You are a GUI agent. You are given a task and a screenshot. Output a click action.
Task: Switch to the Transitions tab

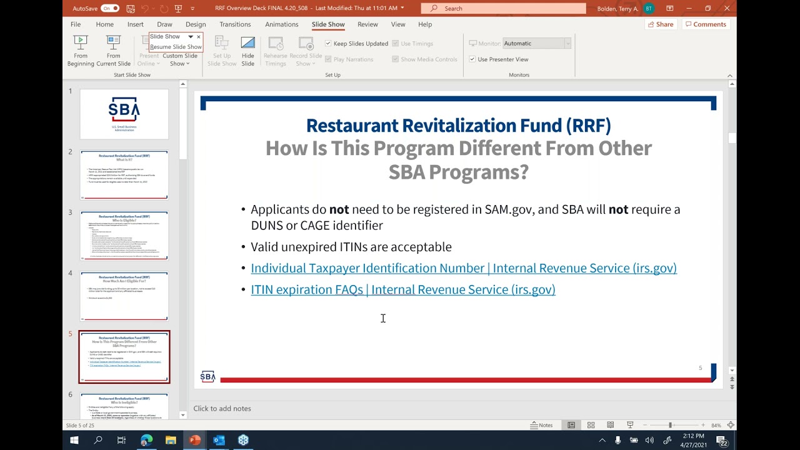pos(235,24)
